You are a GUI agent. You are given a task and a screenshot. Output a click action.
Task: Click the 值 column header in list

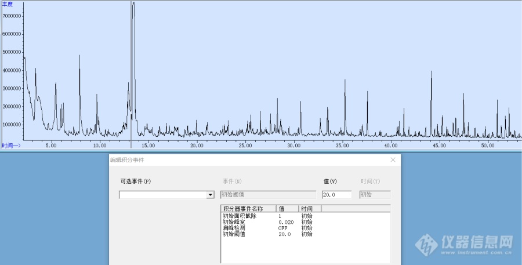click(287, 208)
